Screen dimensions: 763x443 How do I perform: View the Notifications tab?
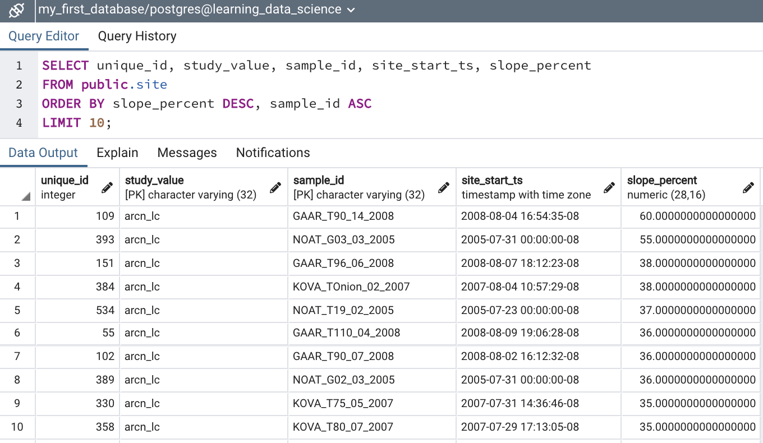tap(273, 153)
